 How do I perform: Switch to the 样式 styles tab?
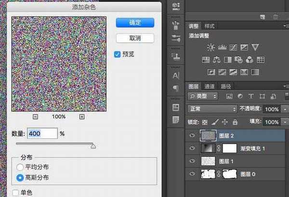[x=210, y=26]
